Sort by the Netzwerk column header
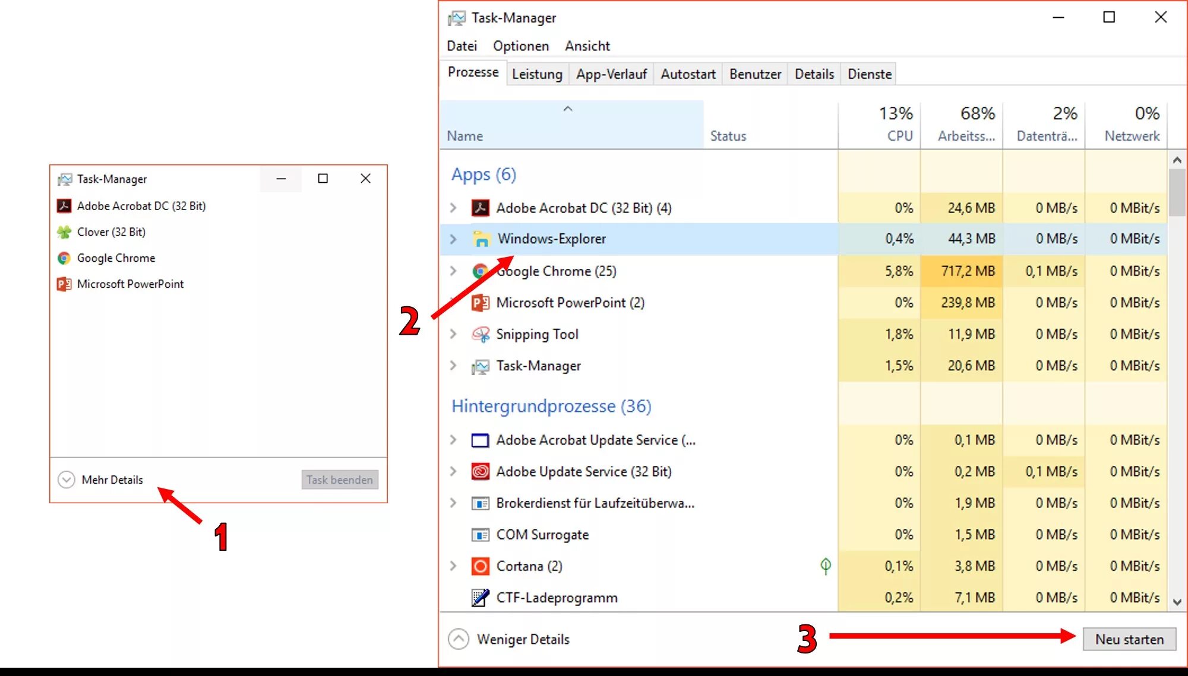1188x676 pixels. tap(1126, 125)
